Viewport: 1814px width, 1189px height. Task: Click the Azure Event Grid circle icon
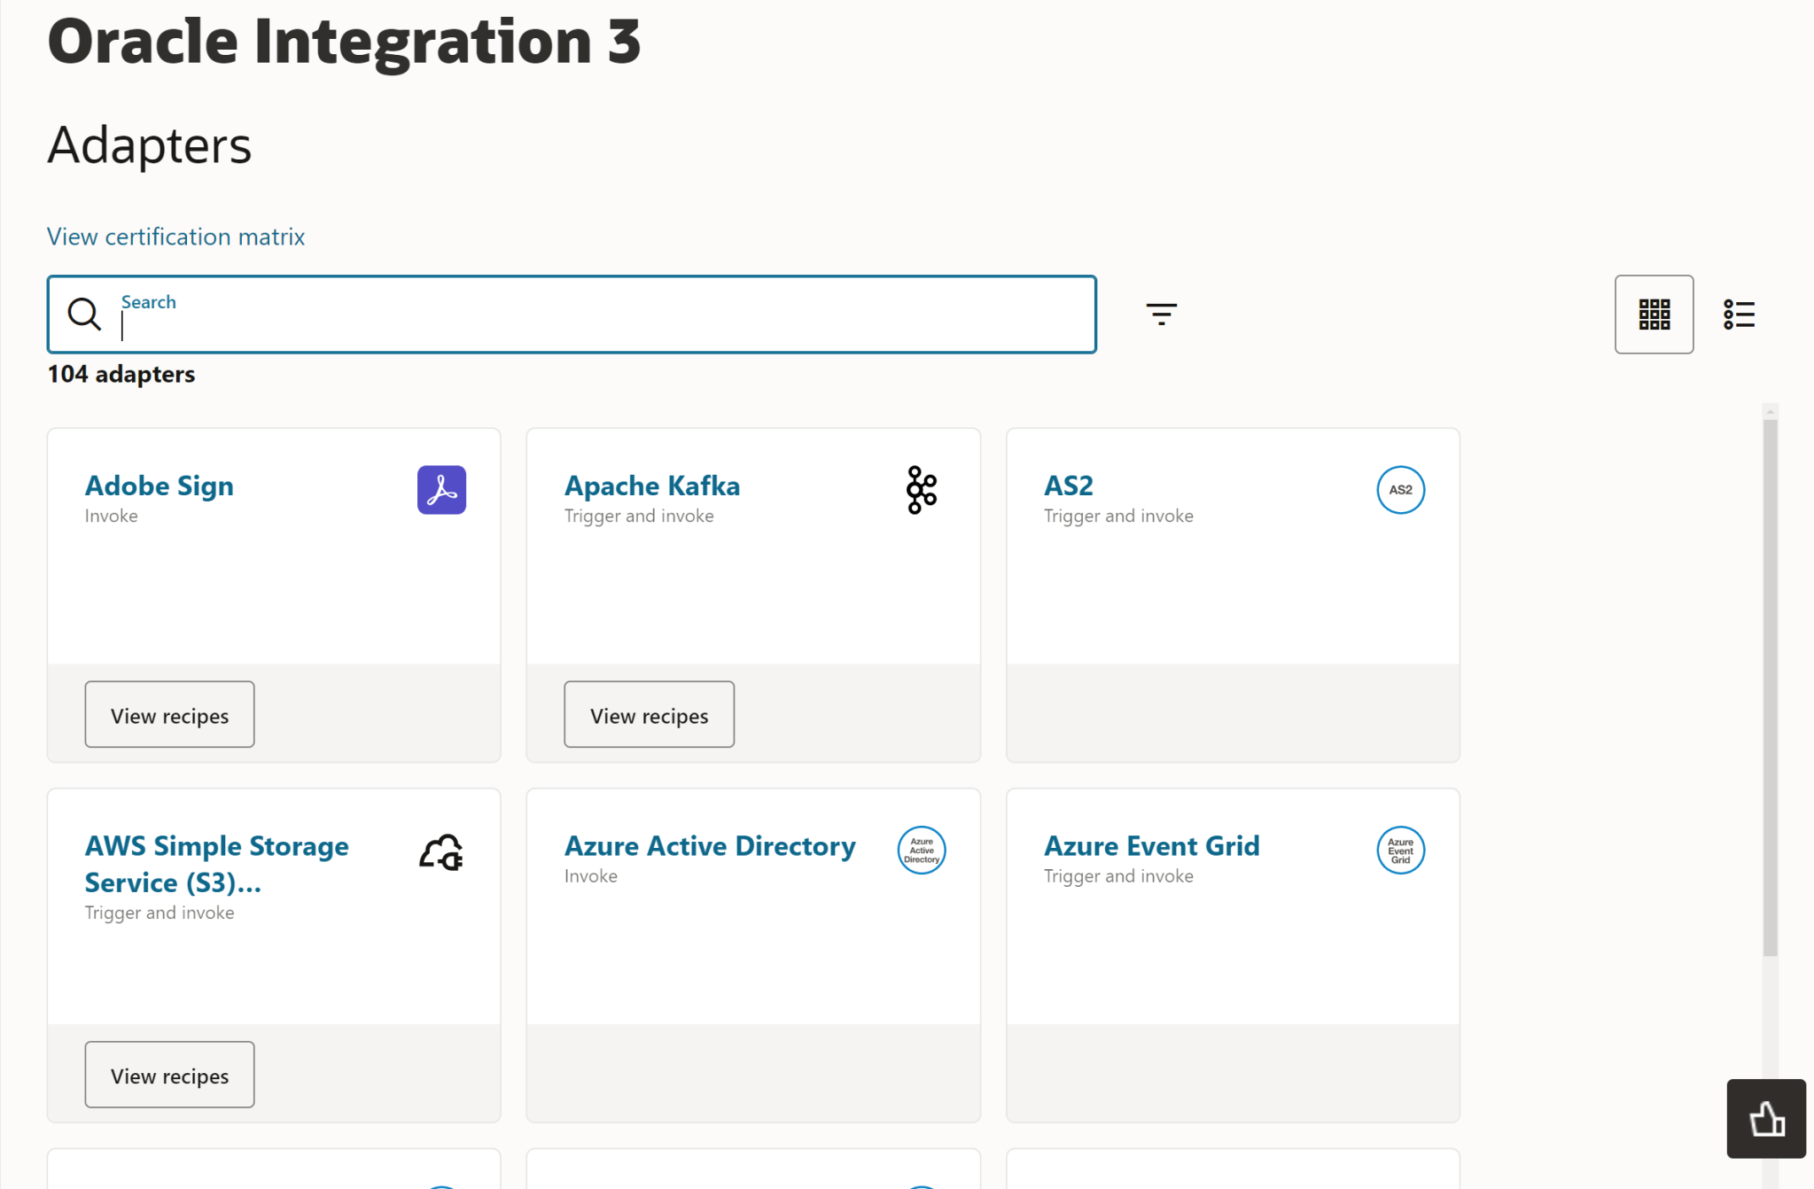[1399, 850]
